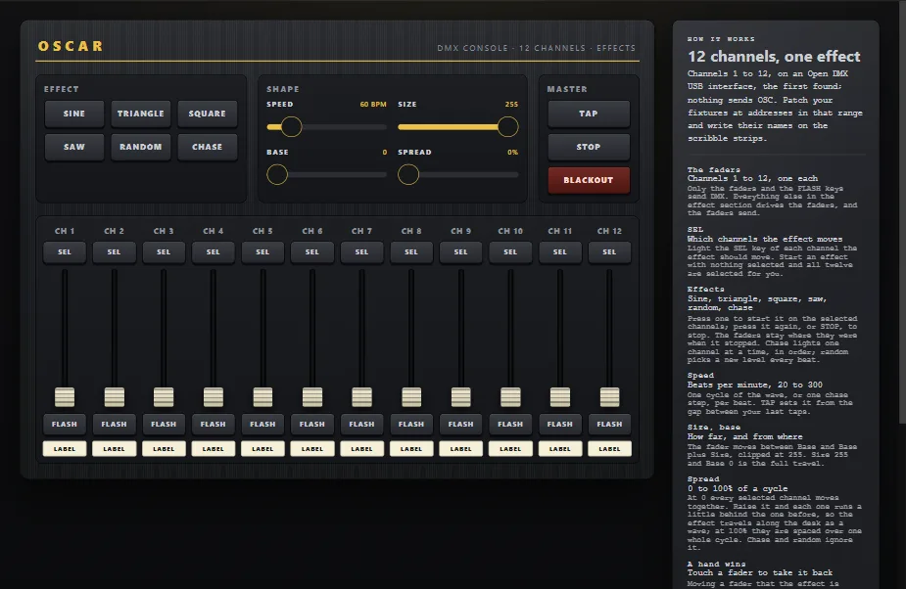Click the BASE slider knob

click(277, 174)
